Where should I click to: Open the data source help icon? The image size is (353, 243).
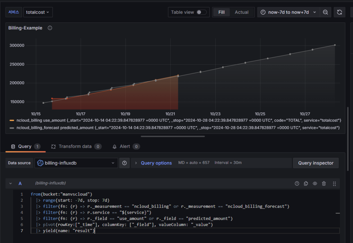tap(124, 163)
